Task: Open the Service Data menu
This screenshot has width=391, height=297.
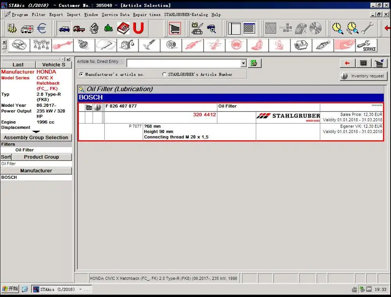Action: [x=115, y=15]
